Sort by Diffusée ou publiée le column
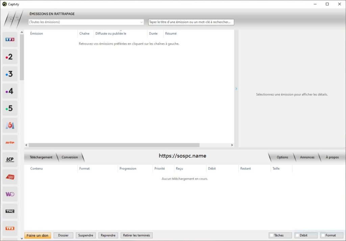346x241 pixels. [111, 33]
